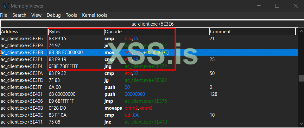The image size is (304, 128).
Task: Click bytes value E9 6BFFFFFF
Action: pos(61,101)
